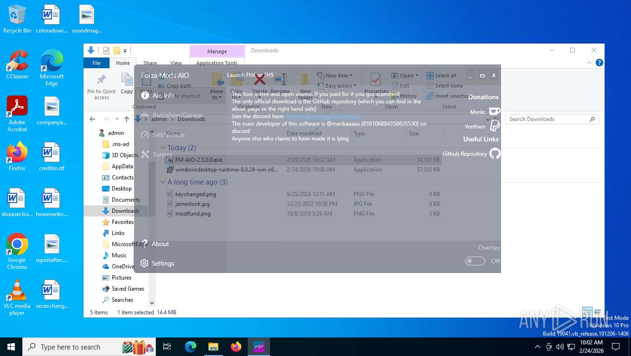Select the Manage contextual tab
631x356 pixels.
pyautogui.click(x=217, y=51)
